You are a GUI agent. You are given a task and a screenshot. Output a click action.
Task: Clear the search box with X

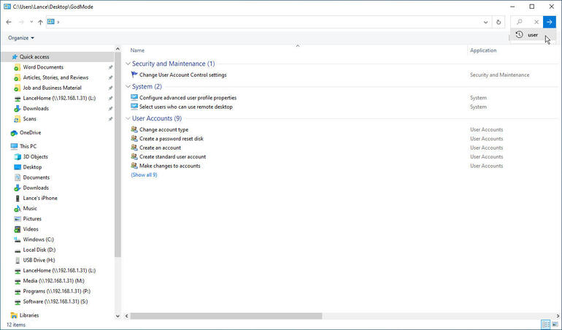(536, 22)
